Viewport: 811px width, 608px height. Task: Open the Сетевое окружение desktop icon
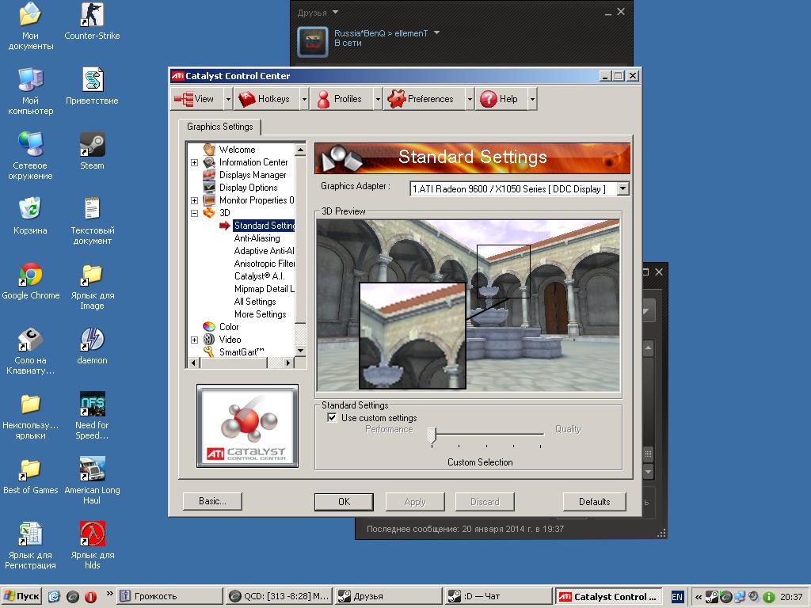click(x=30, y=156)
